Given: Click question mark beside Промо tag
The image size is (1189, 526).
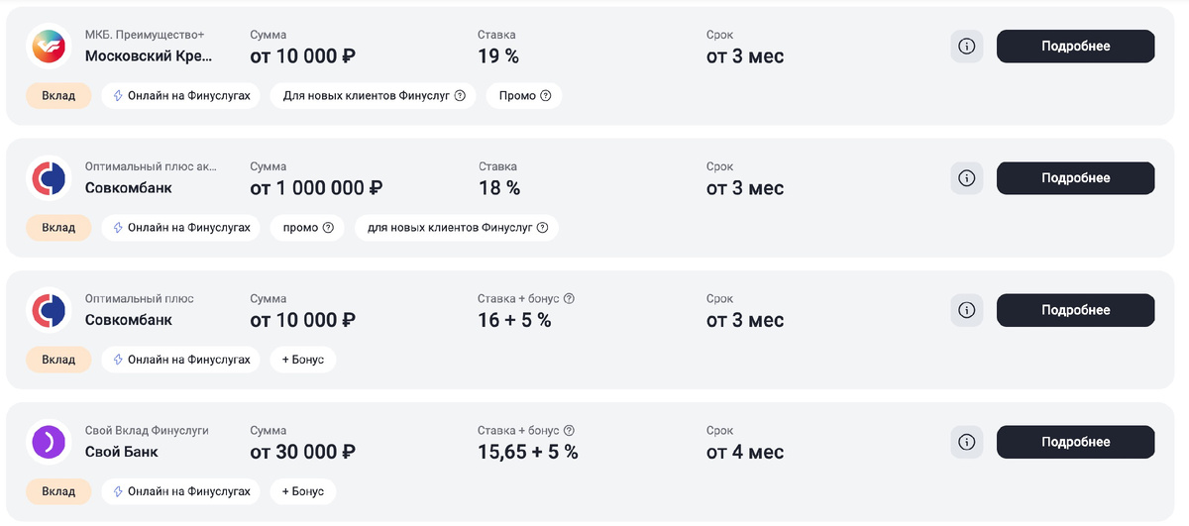Looking at the screenshot, I should point(545,96).
